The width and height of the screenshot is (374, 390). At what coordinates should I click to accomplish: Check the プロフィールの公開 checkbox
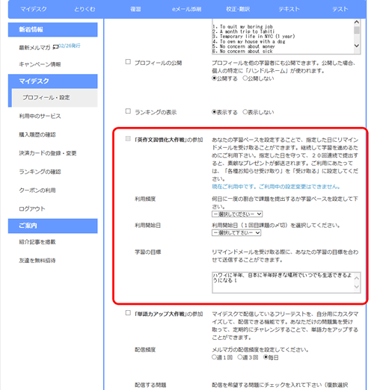128,62
